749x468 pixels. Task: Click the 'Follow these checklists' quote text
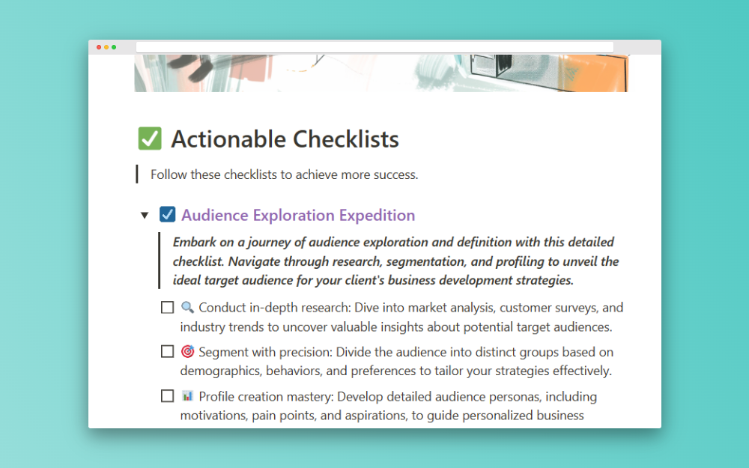[284, 174]
